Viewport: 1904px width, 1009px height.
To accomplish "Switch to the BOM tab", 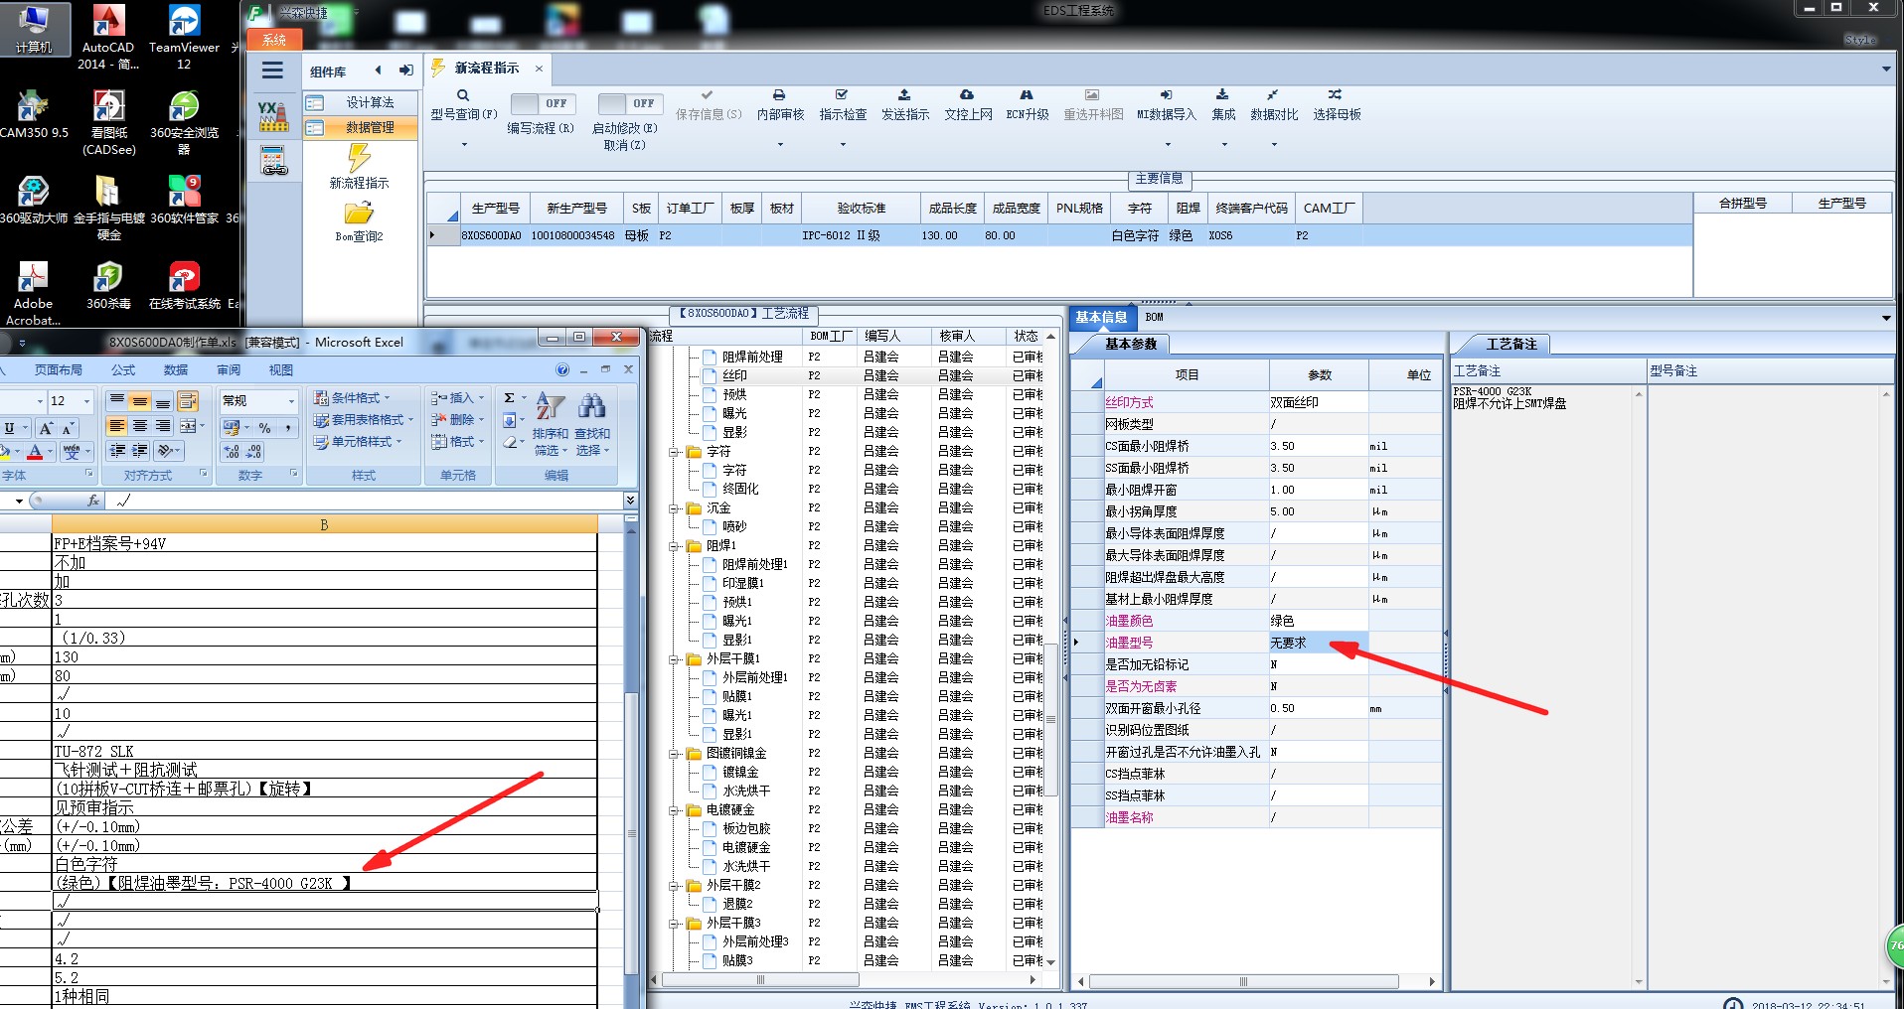I will coord(1154,317).
